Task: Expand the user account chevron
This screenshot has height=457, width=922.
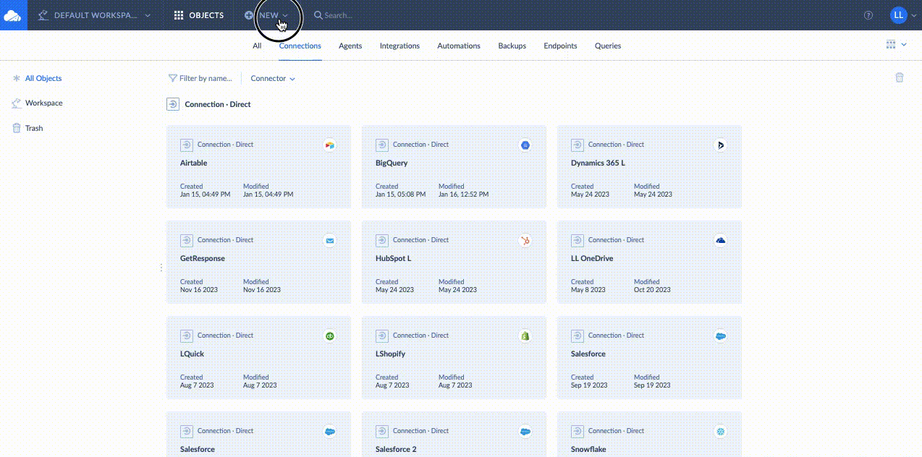Action: 913,15
